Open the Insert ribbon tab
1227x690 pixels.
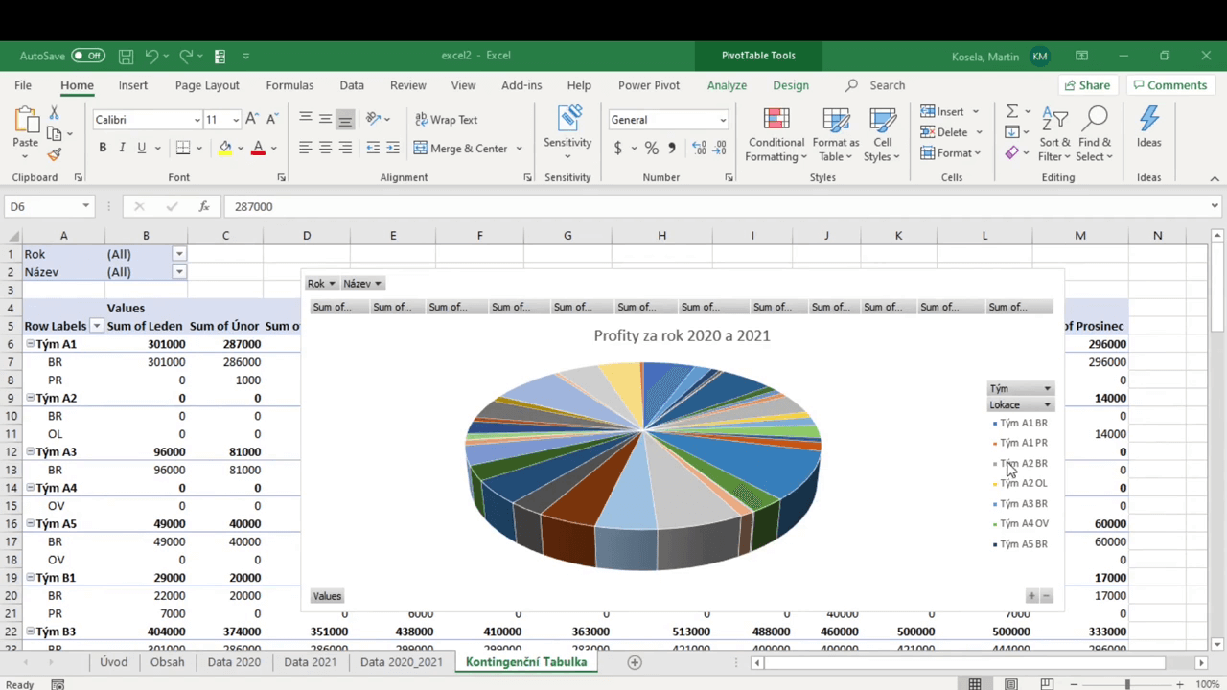[133, 85]
